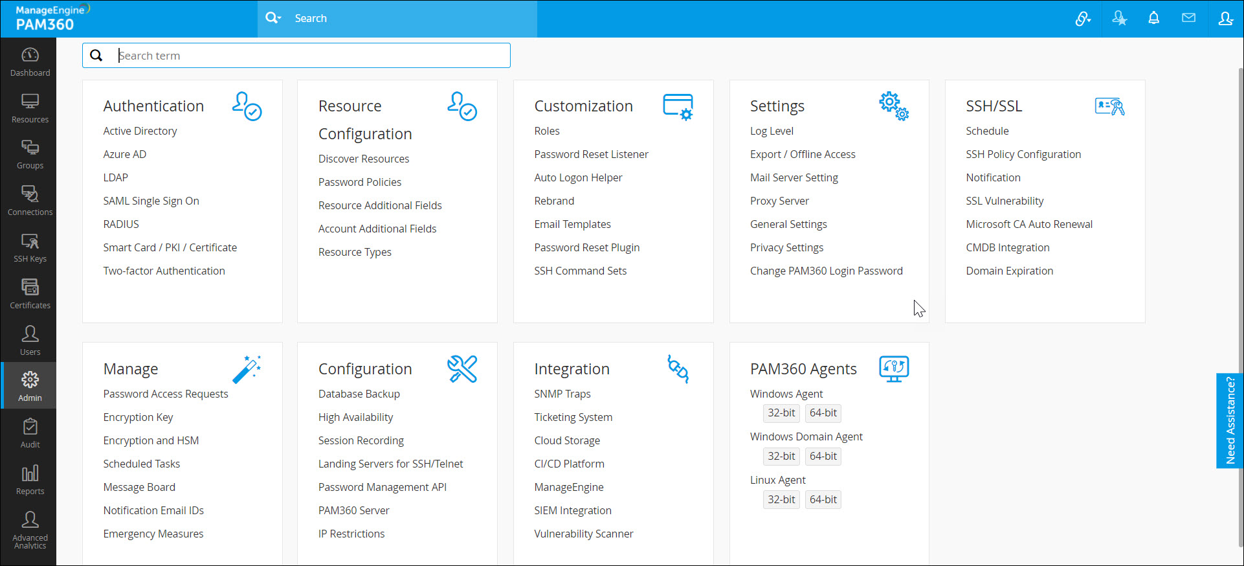Open Certificates from the sidebar
The width and height of the screenshot is (1244, 566).
(30, 294)
